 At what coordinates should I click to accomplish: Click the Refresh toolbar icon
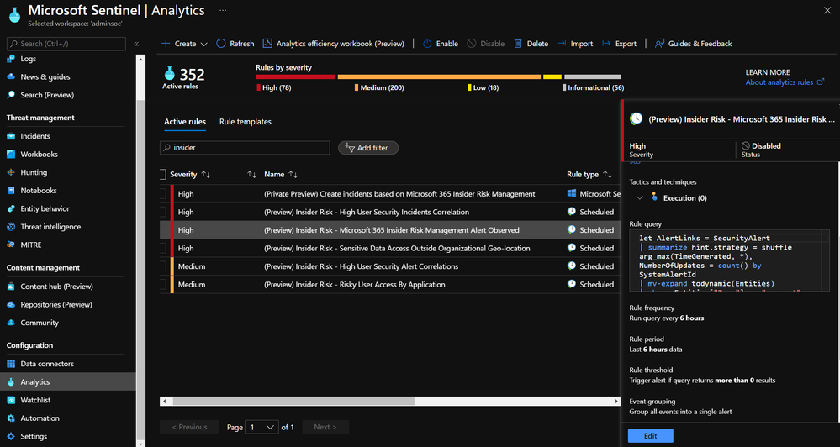[x=220, y=44]
